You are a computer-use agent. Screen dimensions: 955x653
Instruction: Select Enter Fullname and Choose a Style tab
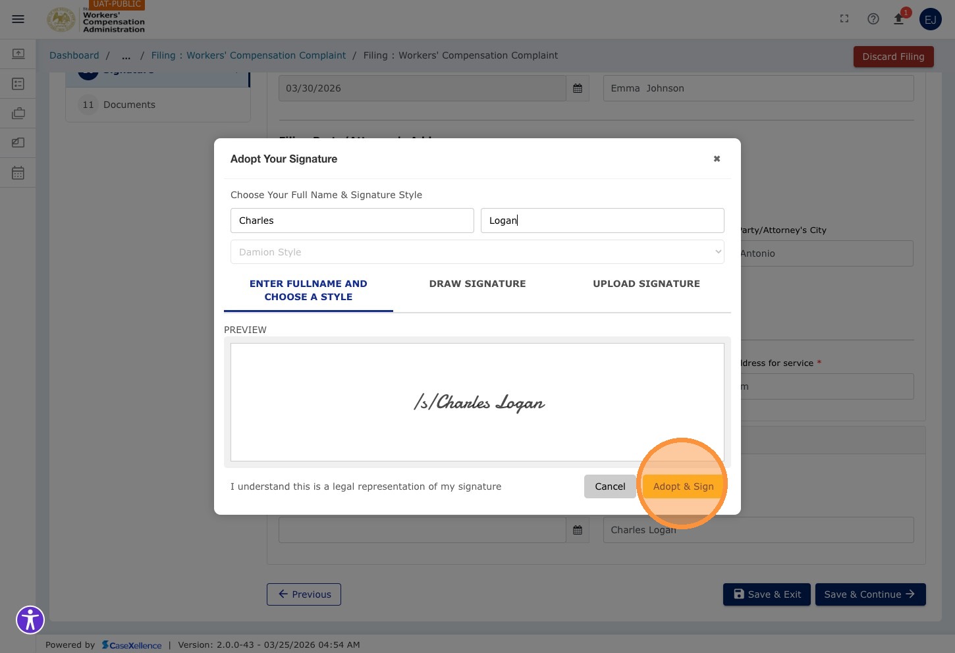coord(308,290)
